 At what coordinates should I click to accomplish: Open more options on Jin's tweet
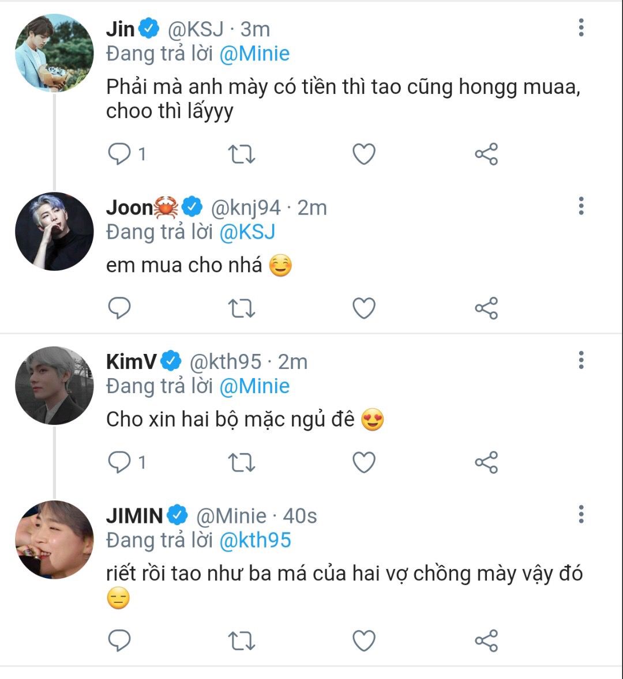click(x=581, y=27)
